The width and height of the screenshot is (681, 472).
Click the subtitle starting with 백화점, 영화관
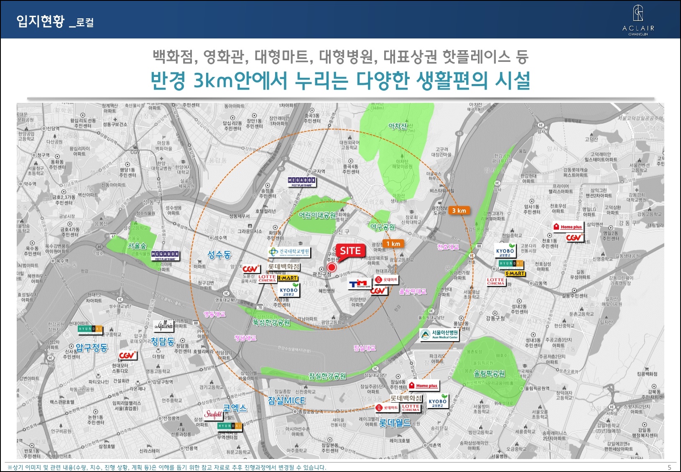(x=341, y=56)
